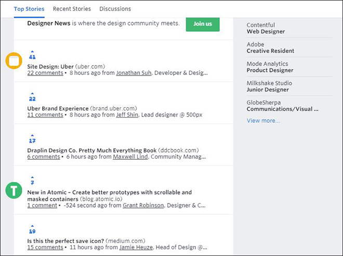Open the Recent Stories tab

pyautogui.click(x=72, y=9)
